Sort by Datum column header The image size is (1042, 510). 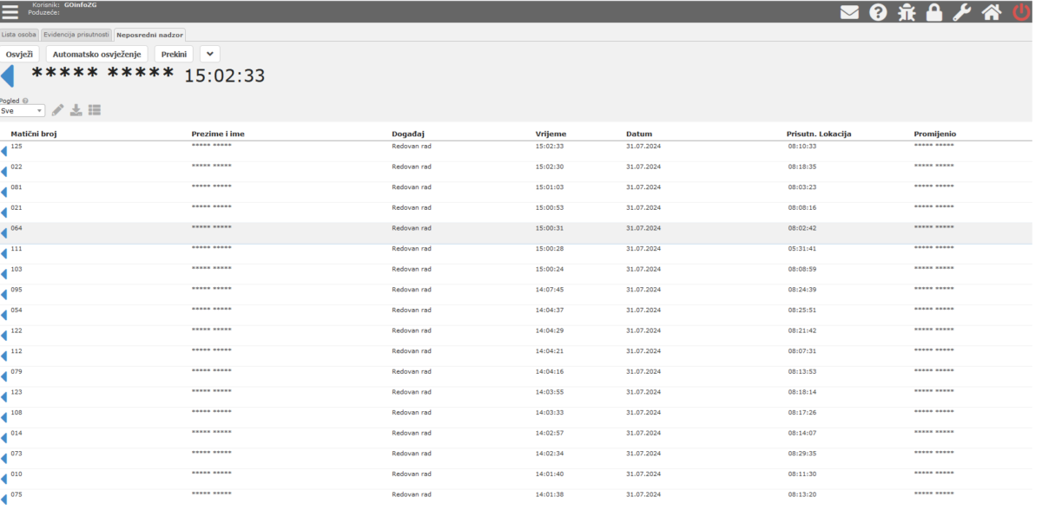coord(639,134)
